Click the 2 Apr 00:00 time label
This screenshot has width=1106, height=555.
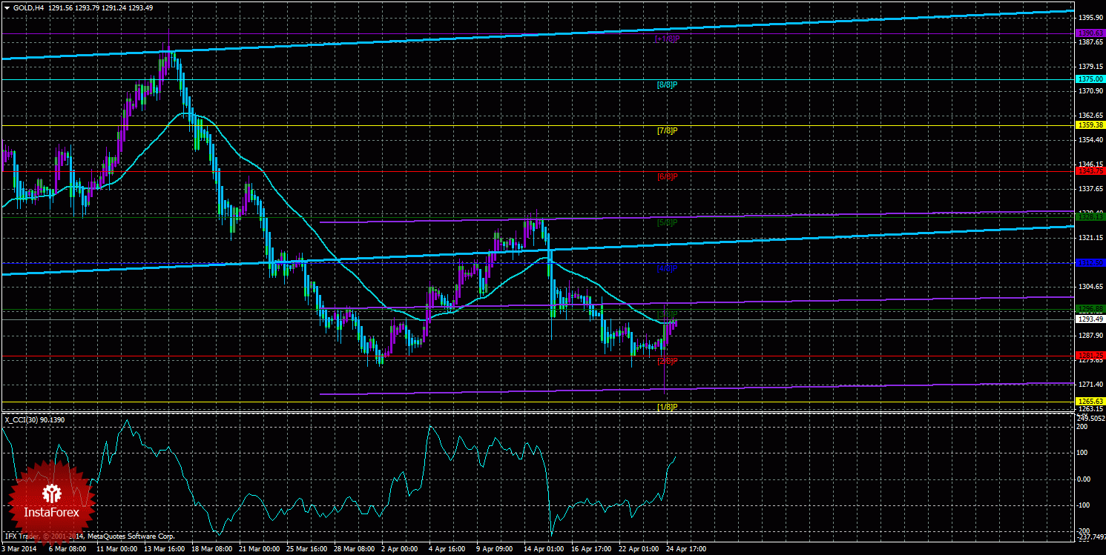399,549
